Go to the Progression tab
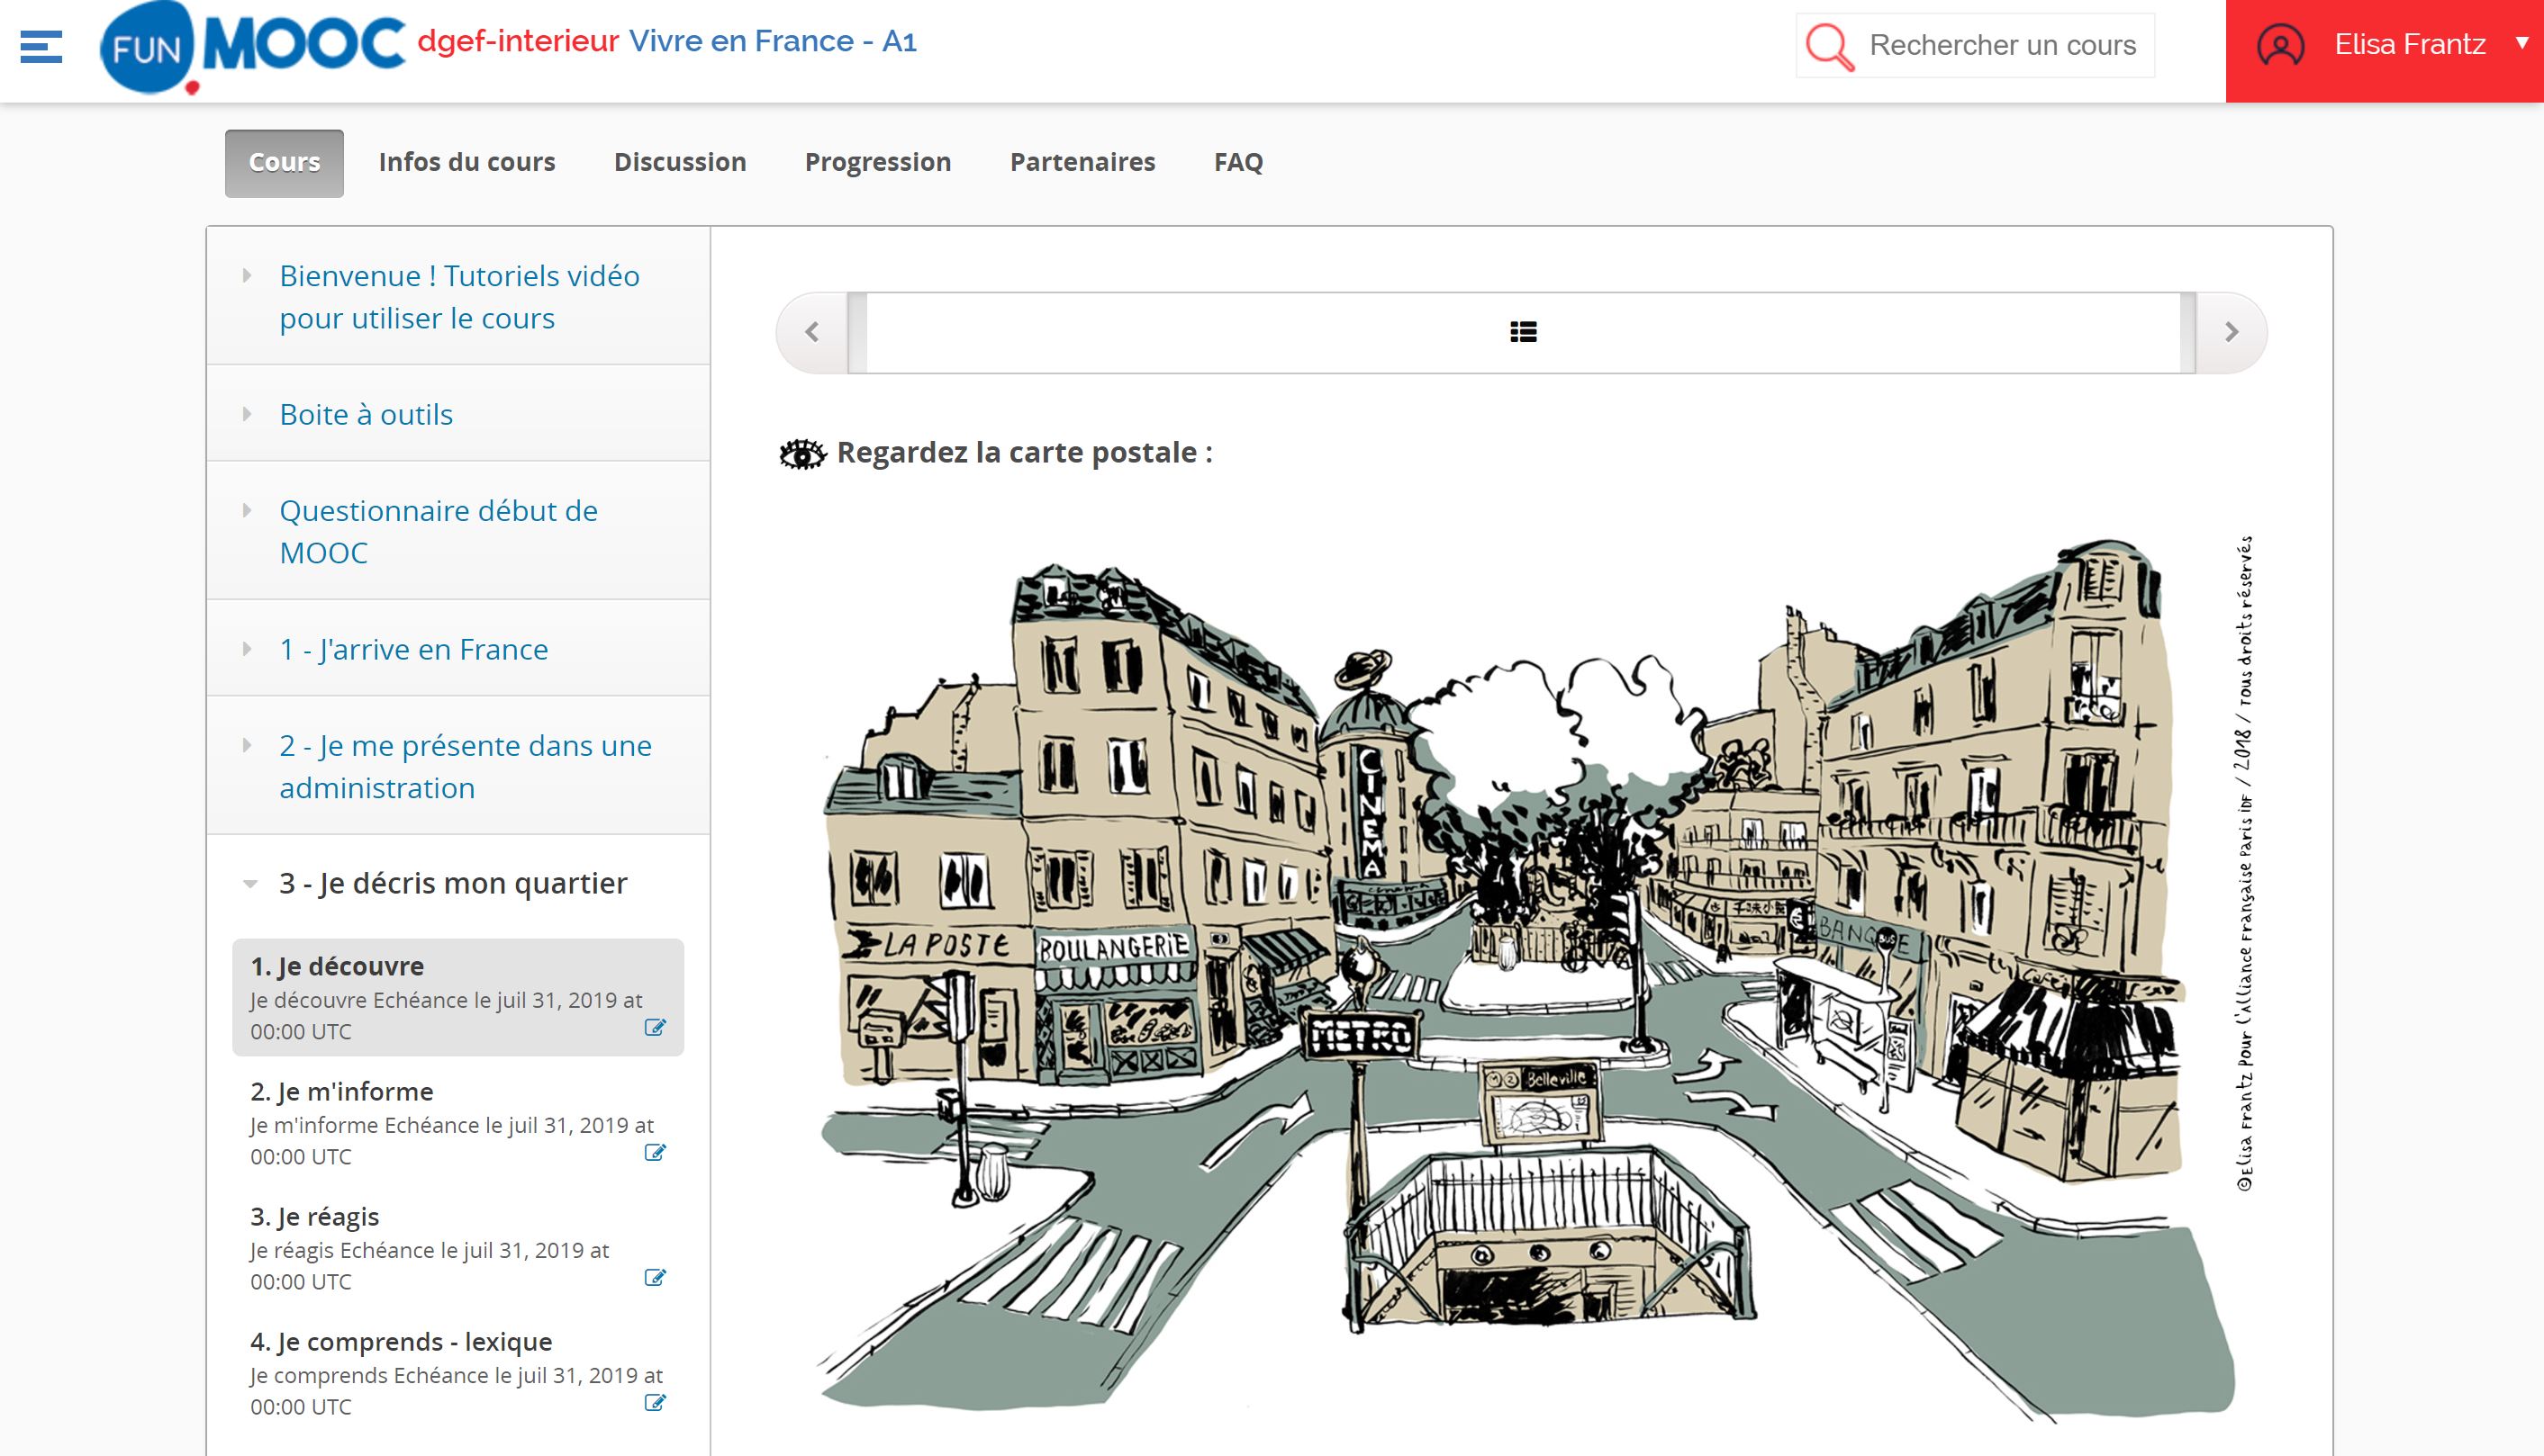This screenshot has height=1456, width=2544. pyautogui.click(x=878, y=163)
